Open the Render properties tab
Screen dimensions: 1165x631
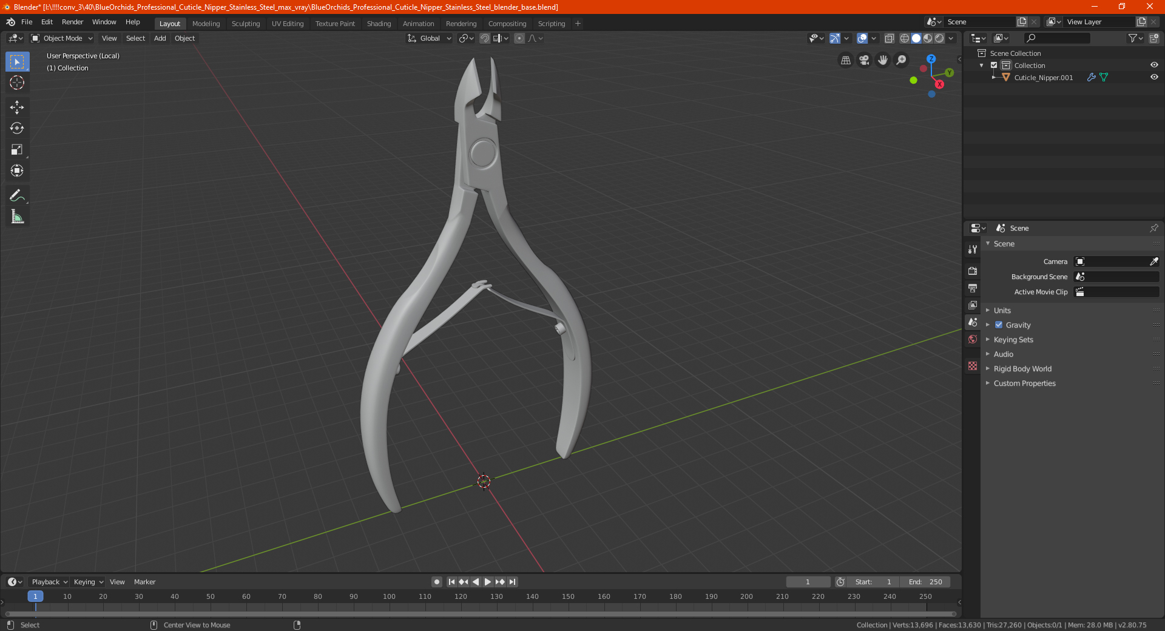tap(973, 271)
